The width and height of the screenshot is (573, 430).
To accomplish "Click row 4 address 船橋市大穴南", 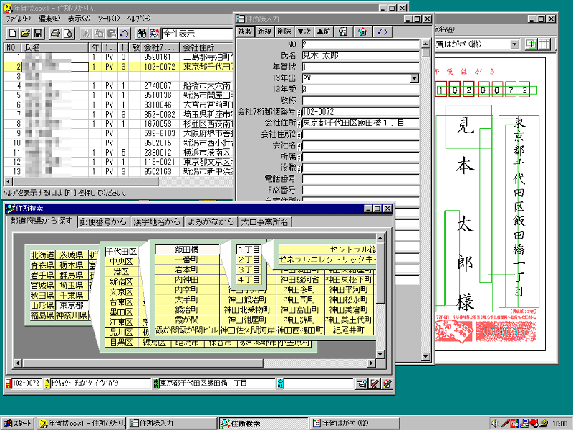I will 207,86.
